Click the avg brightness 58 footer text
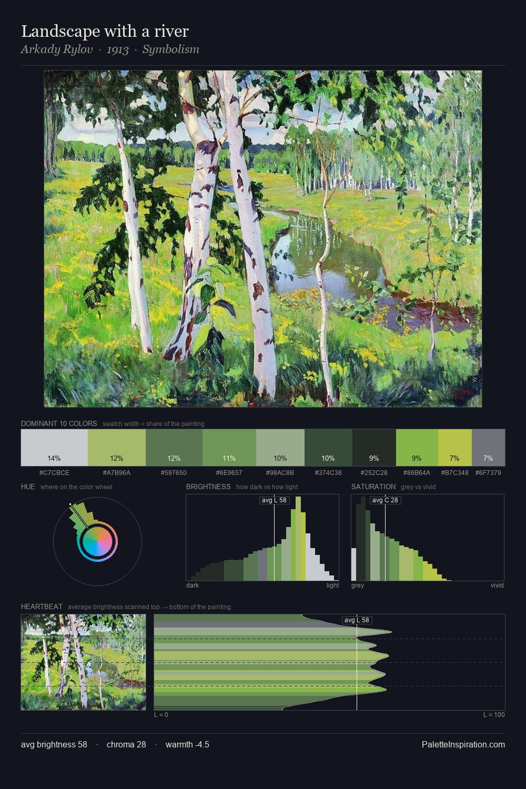 54,744
